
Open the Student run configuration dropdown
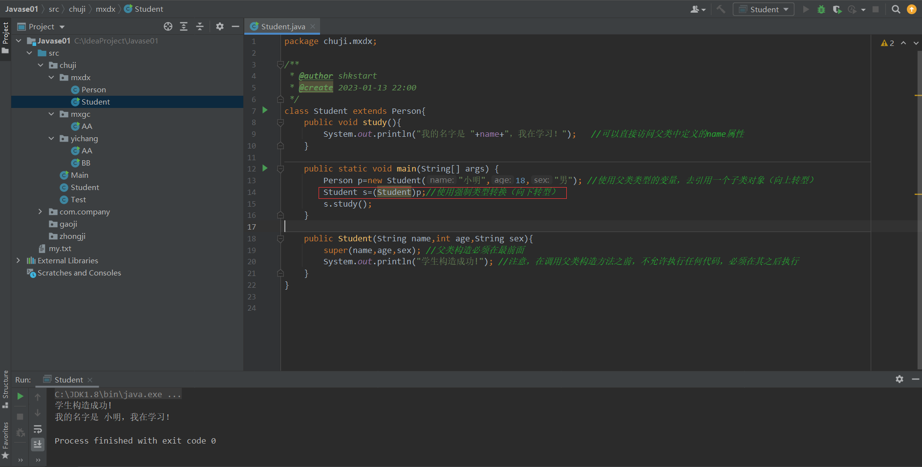tap(763, 9)
